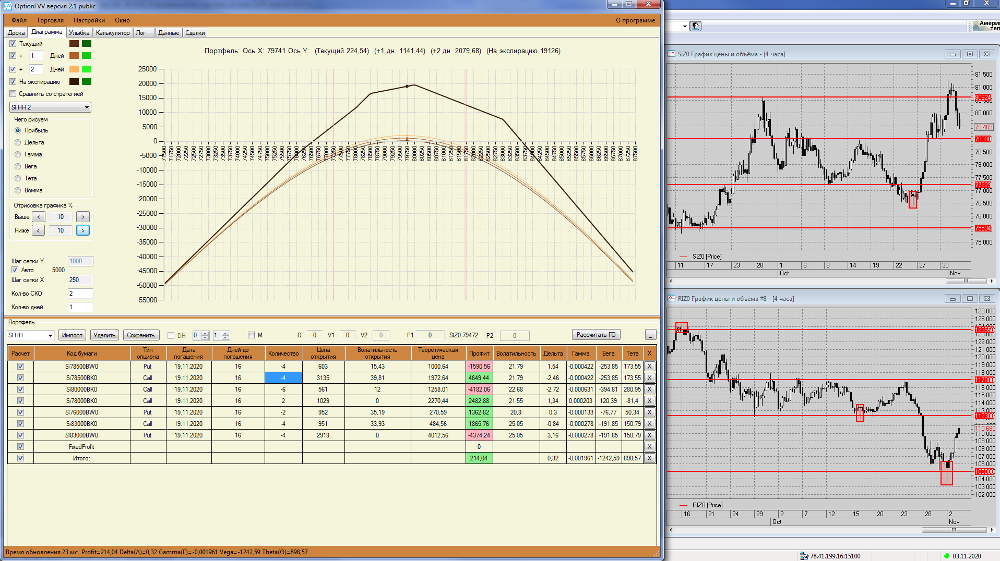Image resolution: width=1000 pixels, height=561 pixels.
Task: Switch to the Улыбка tab
Action: (79, 33)
